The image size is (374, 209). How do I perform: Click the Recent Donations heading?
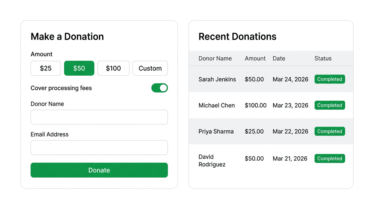pyautogui.click(x=237, y=36)
